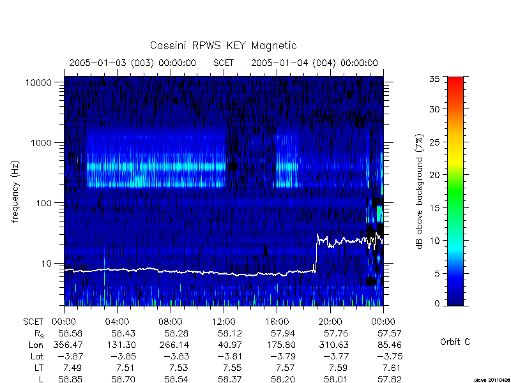Click the Rs value 58.12
The height and width of the screenshot is (383, 511).
pos(230,333)
